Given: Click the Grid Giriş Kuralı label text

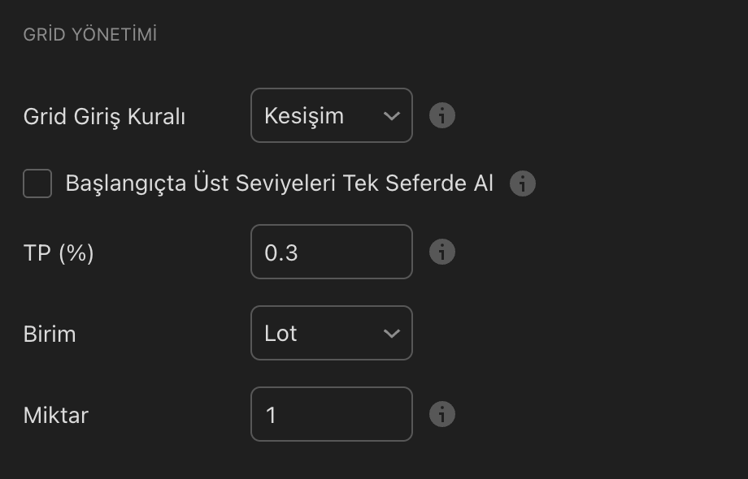Looking at the screenshot, I should (x=104, y=117).
